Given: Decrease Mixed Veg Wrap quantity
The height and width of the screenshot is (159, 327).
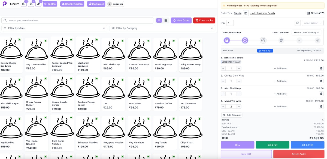Looking at the screenshot, I should tap(223, 107).
